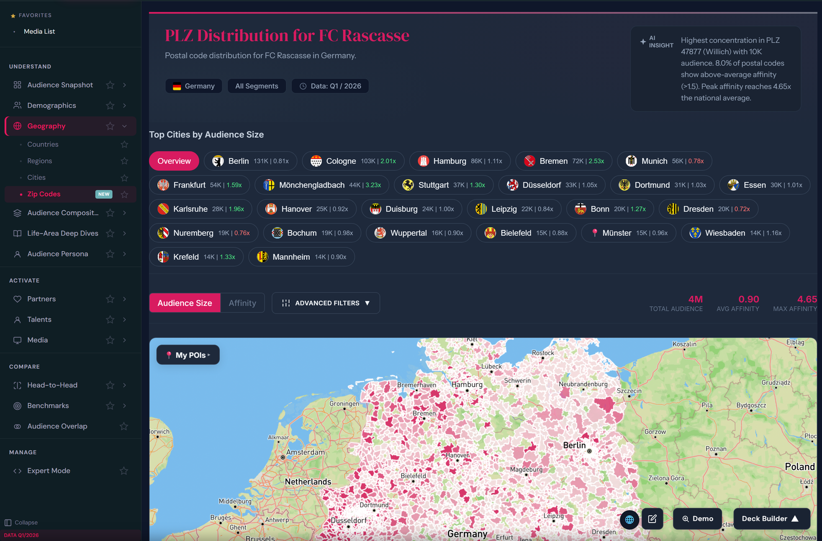Select the Mönchengladbach city chip
Screen dimensions: 822x541
click(x=322, y=185)
